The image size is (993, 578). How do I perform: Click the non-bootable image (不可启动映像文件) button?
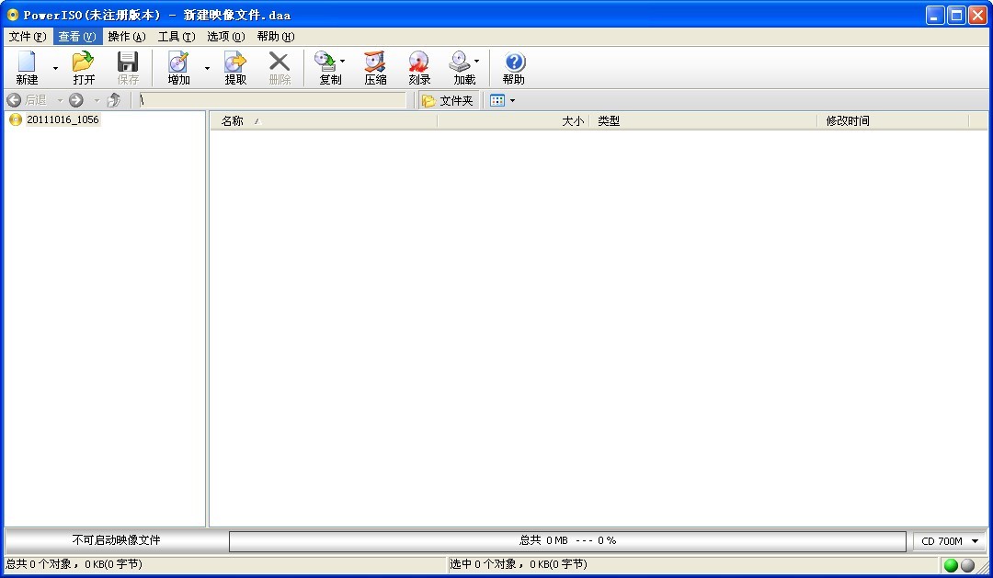(x=116, y=540)
